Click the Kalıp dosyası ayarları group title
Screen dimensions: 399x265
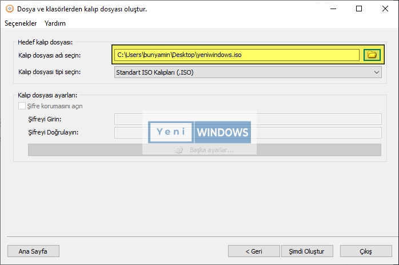point(47,95)
